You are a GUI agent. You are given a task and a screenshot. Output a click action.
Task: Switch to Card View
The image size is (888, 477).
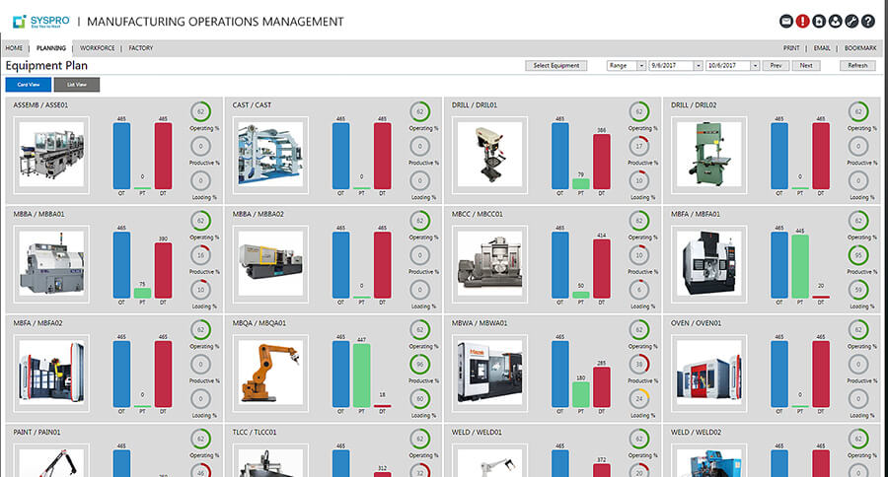29,85
